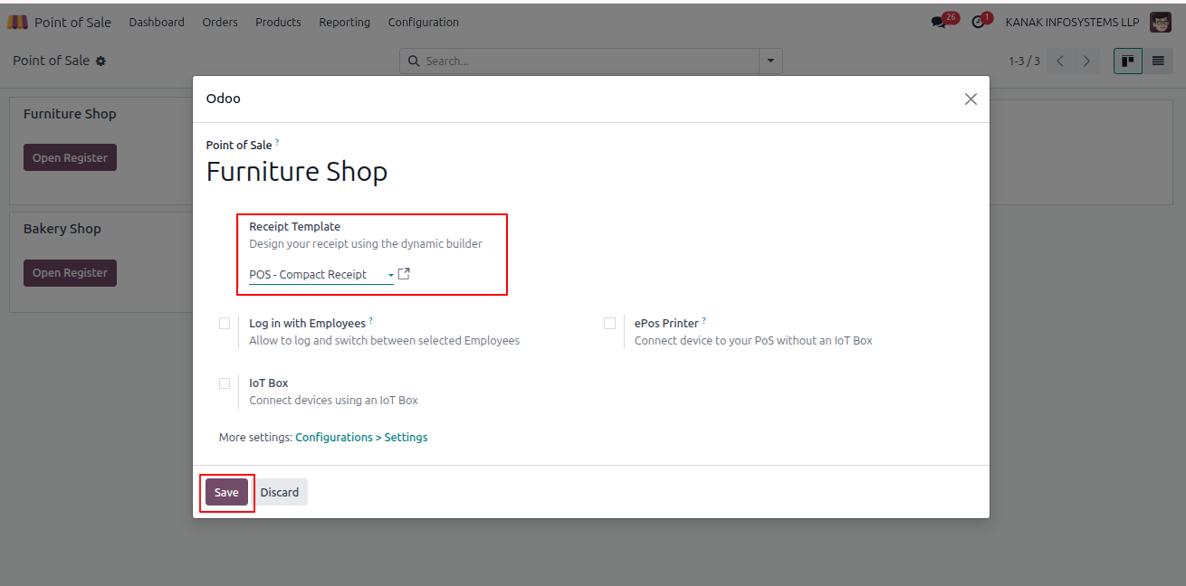Enable Log in with Employees checkbox
Screen dimensions: 1186x586
(225, 323)
